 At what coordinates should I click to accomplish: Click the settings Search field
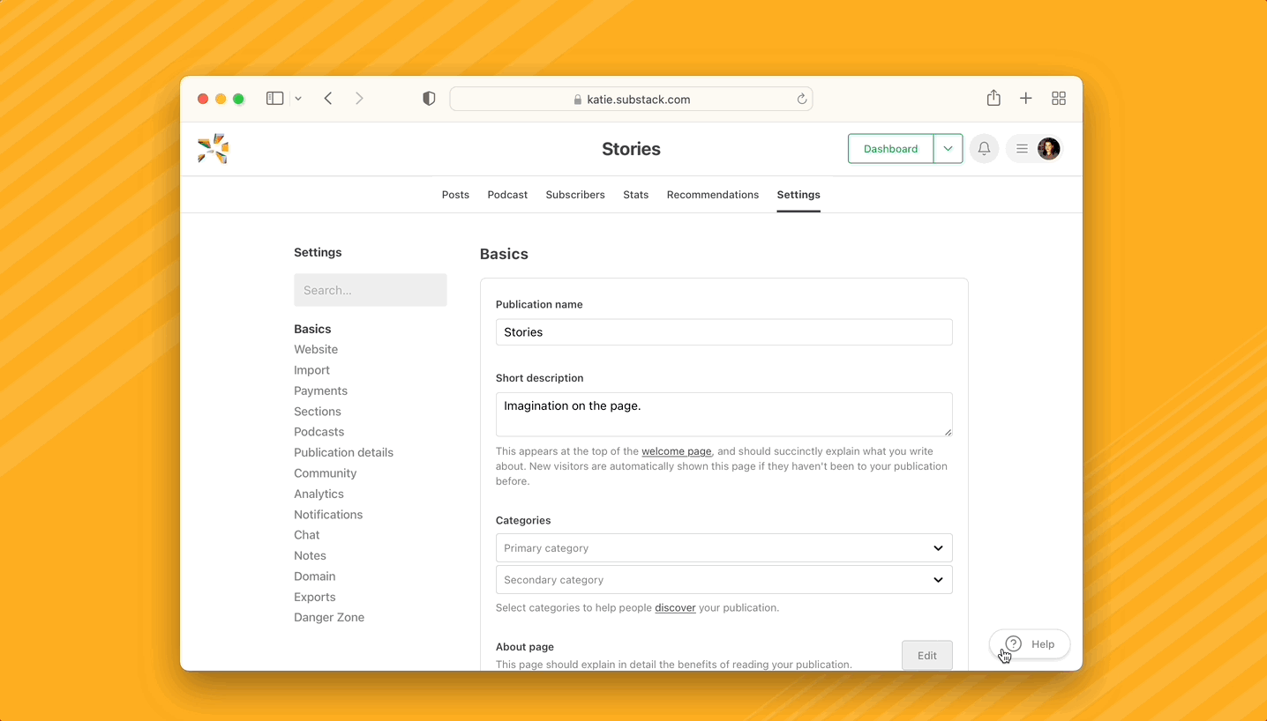pyautogui.click(x=370, y=290)
